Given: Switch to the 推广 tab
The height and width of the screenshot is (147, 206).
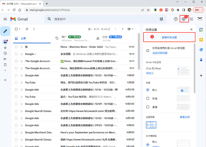Looking at the screenshot, I should point(73,38).
